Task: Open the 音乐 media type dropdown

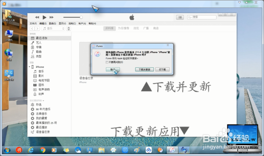Action: (53, 29)
